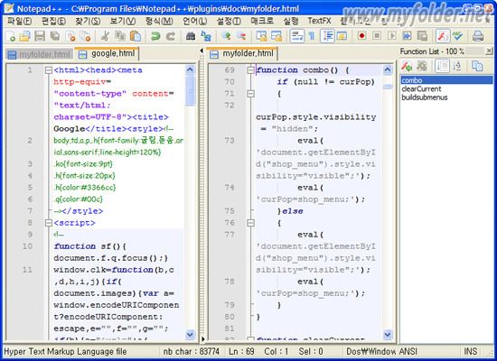Click the Copy toolbar icon
Screen dimensions: 497x361
click(x=120, y=36)
